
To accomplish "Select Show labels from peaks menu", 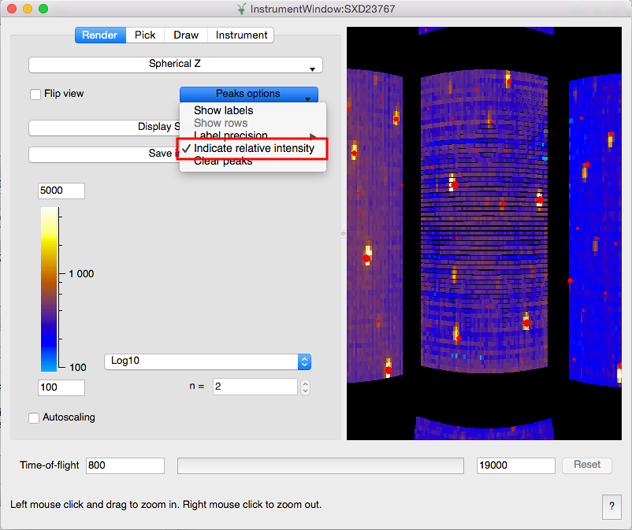I will (223, 111).
